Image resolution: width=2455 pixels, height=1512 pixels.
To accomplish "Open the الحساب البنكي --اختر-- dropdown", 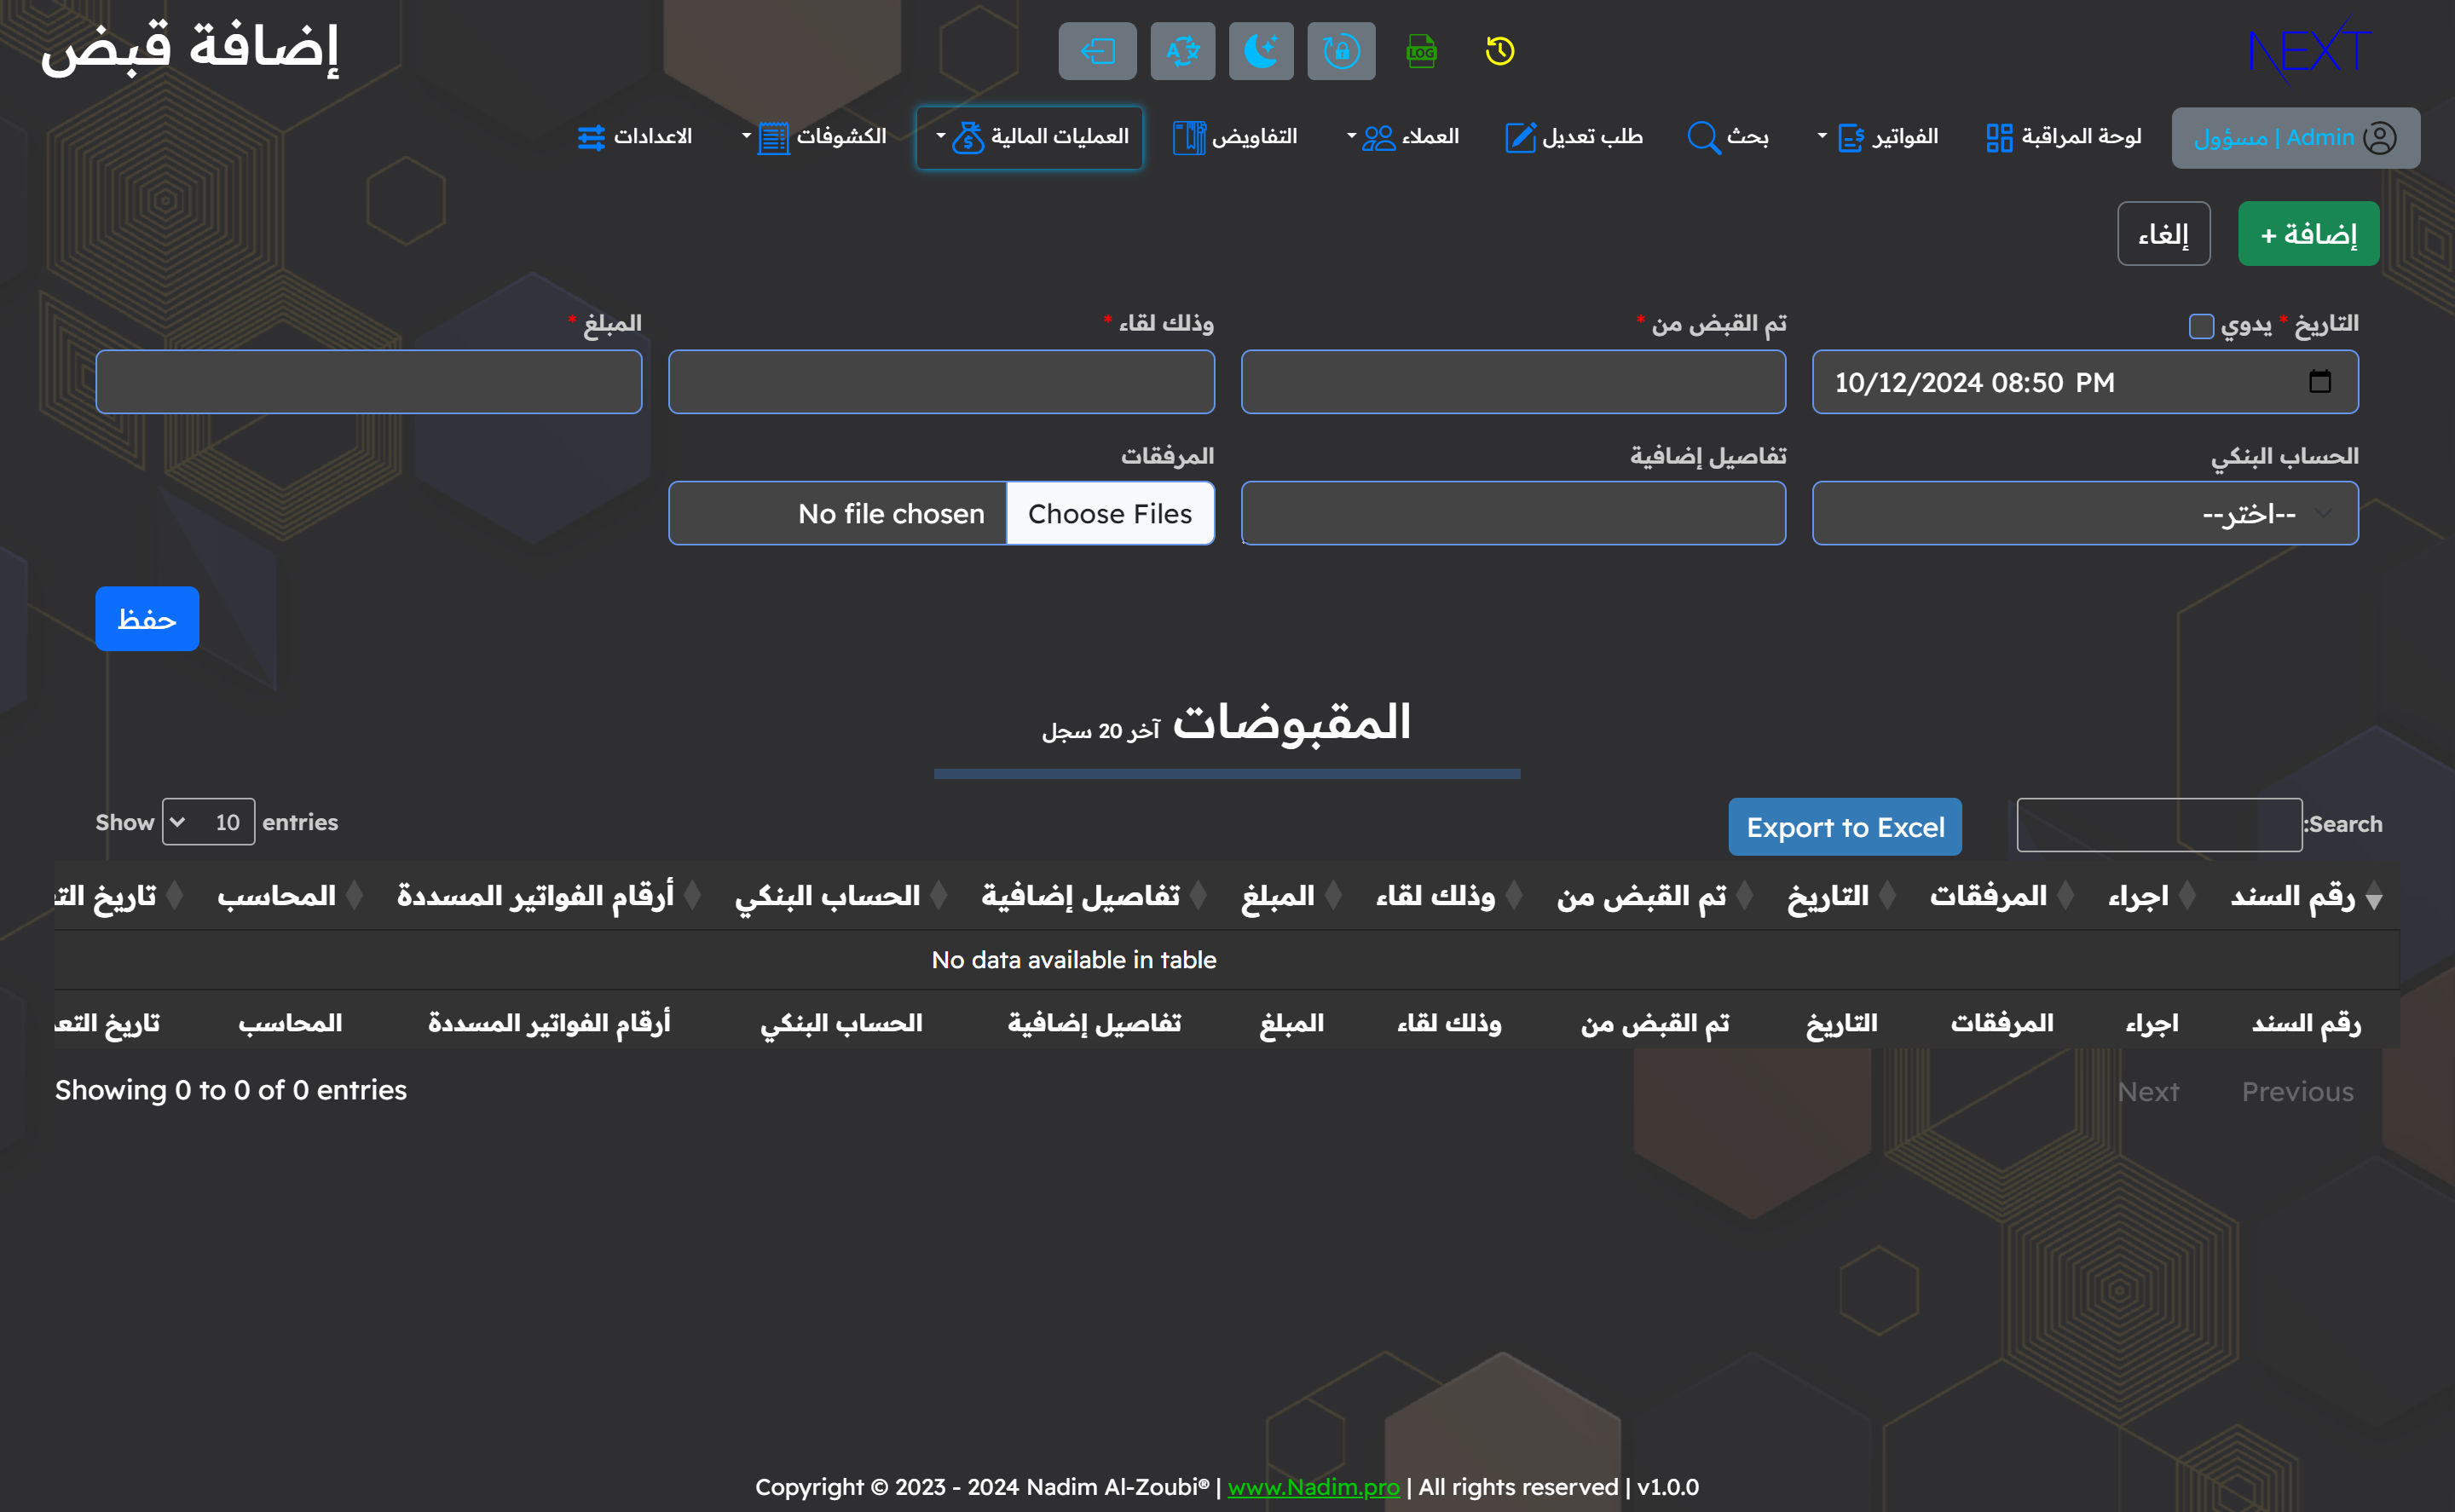I will (2083, 513).
